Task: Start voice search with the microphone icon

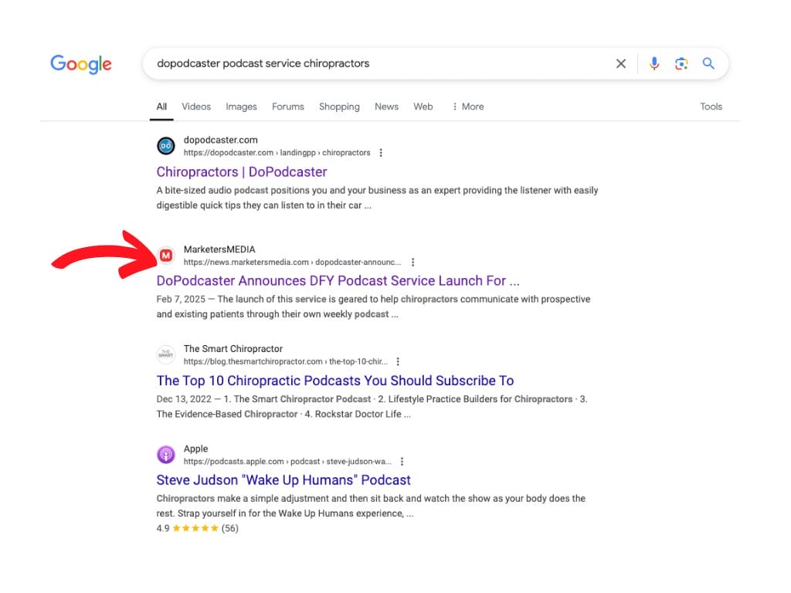Action: 654,64
